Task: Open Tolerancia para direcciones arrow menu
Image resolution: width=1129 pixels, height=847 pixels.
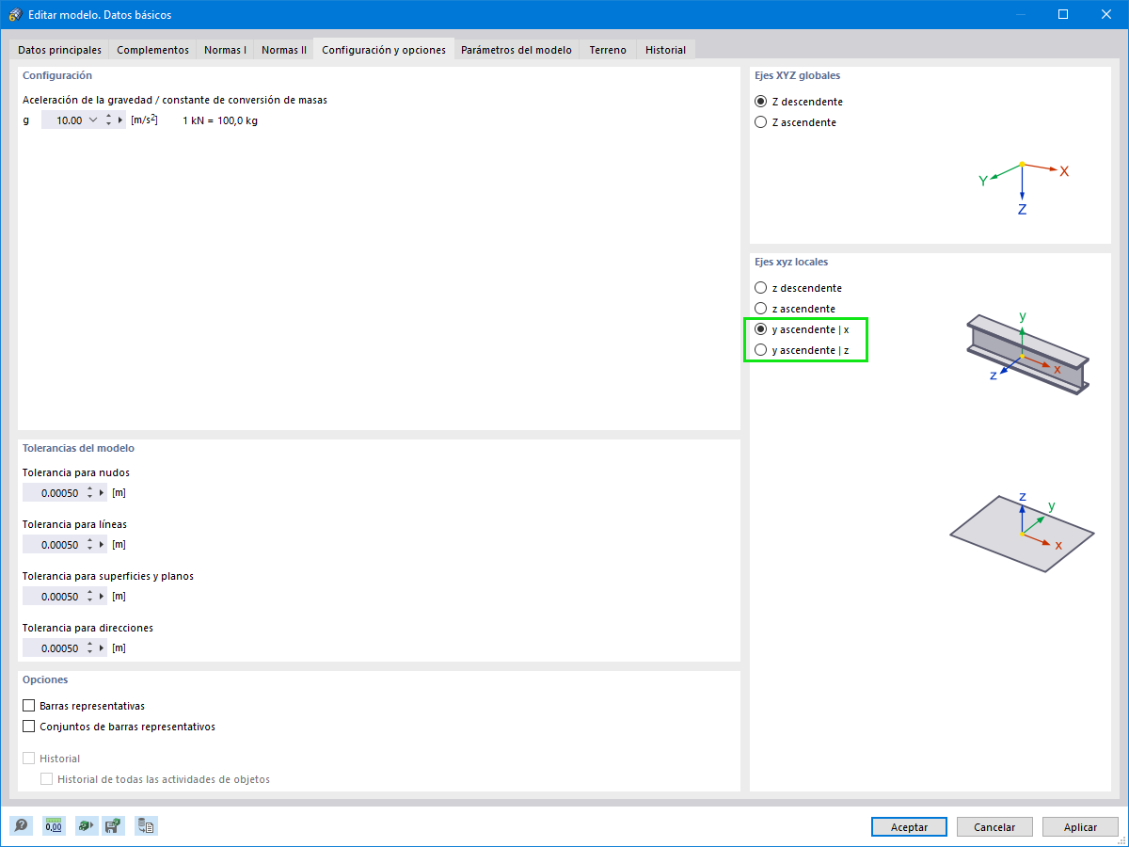Action: click(x=102, y=647)
